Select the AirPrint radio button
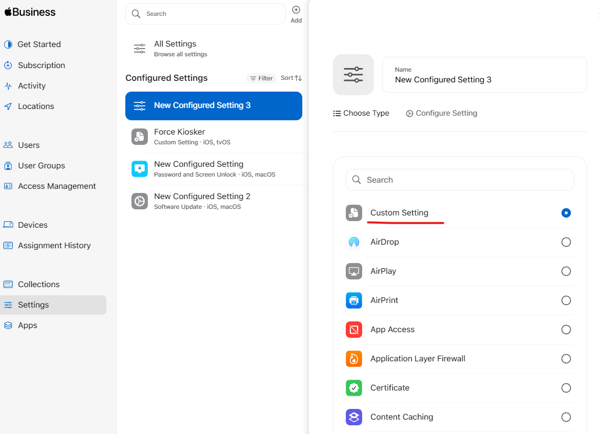Image resolution: width=600 pixels, height=434 pixels. 566,300
